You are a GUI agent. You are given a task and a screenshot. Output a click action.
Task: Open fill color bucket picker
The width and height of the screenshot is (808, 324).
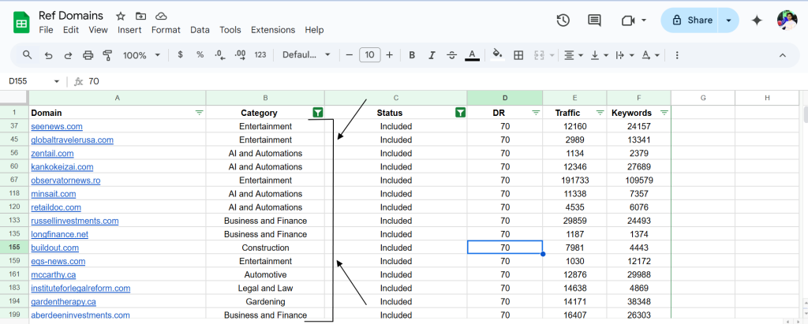point(497,54)
